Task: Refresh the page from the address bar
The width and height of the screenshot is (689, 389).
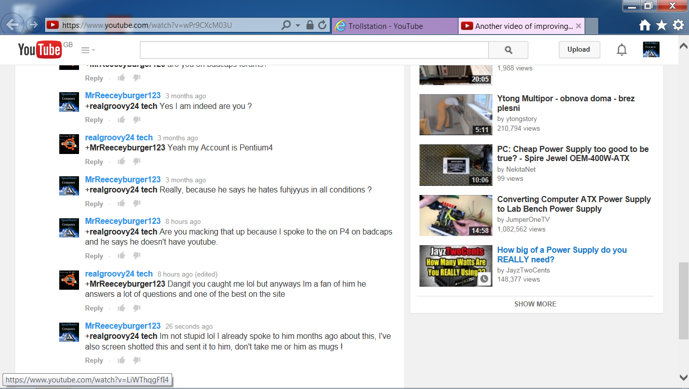Action: 322,25
